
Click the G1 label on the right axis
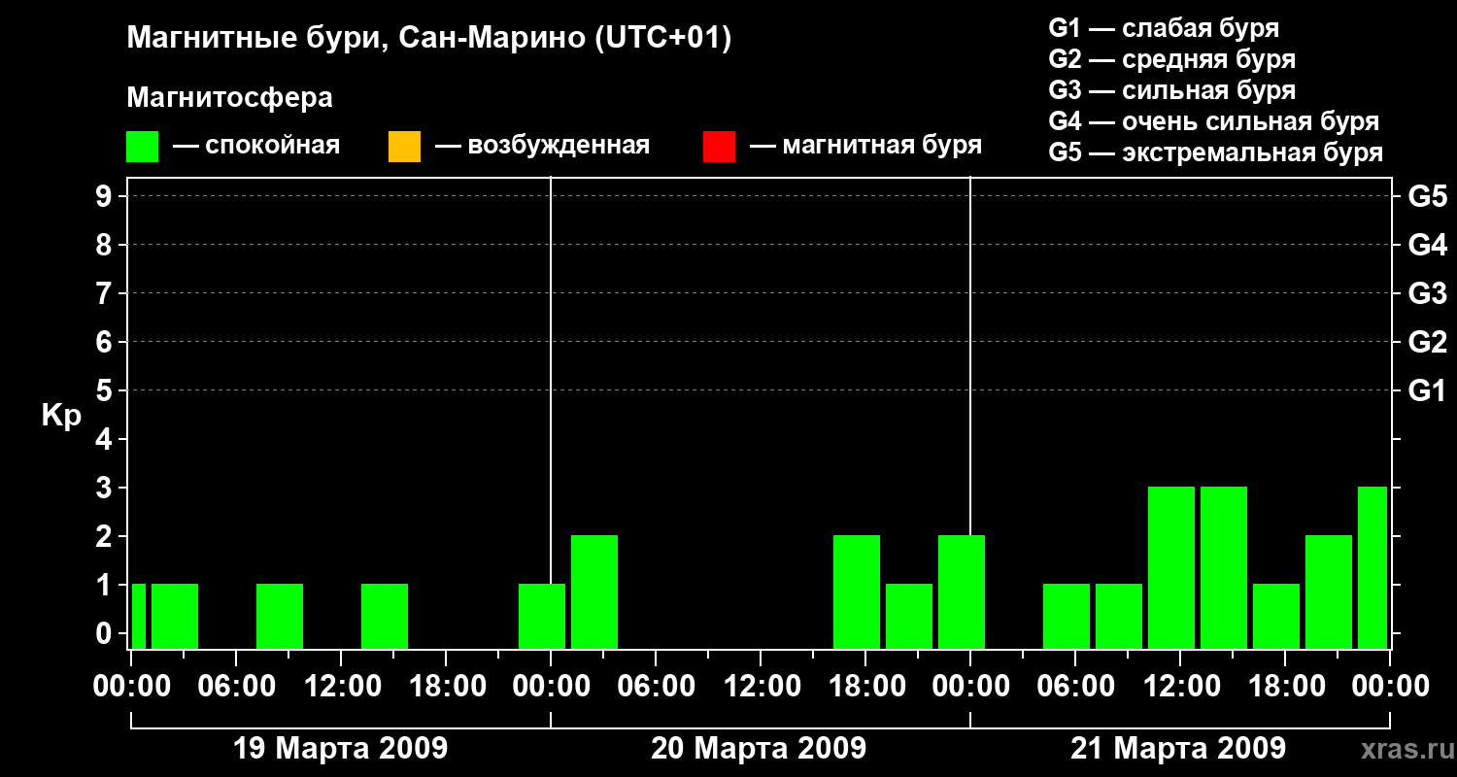tap(1427, 390)
